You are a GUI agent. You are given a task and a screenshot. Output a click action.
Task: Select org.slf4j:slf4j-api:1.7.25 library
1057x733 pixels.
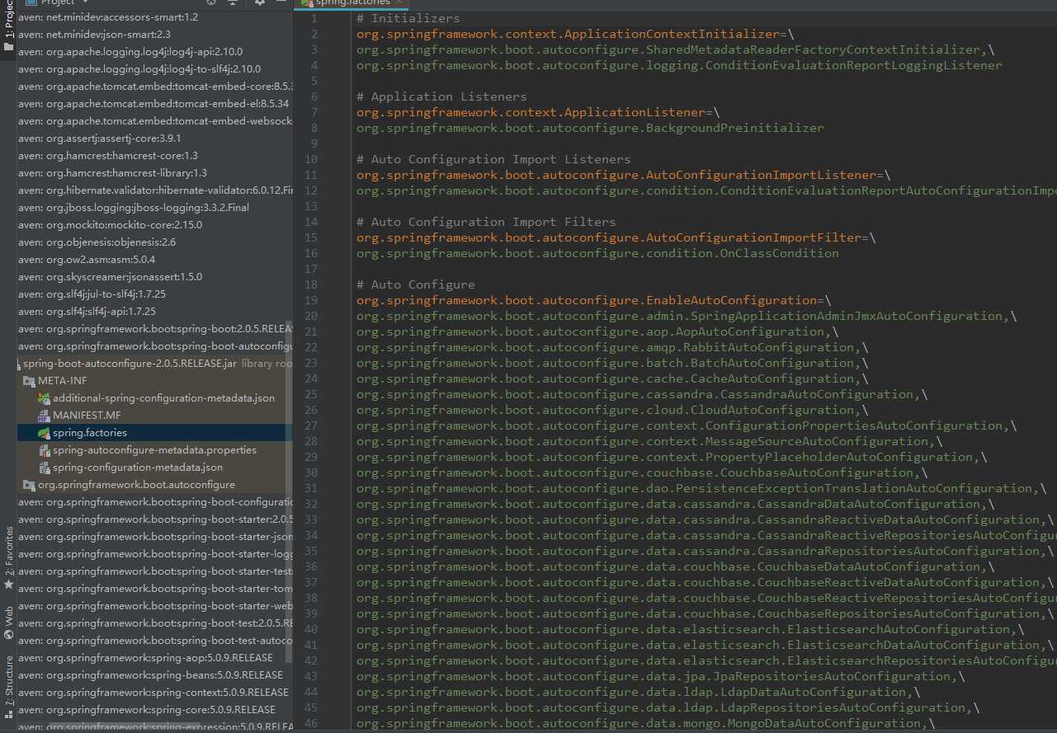[x=87, y=311]
